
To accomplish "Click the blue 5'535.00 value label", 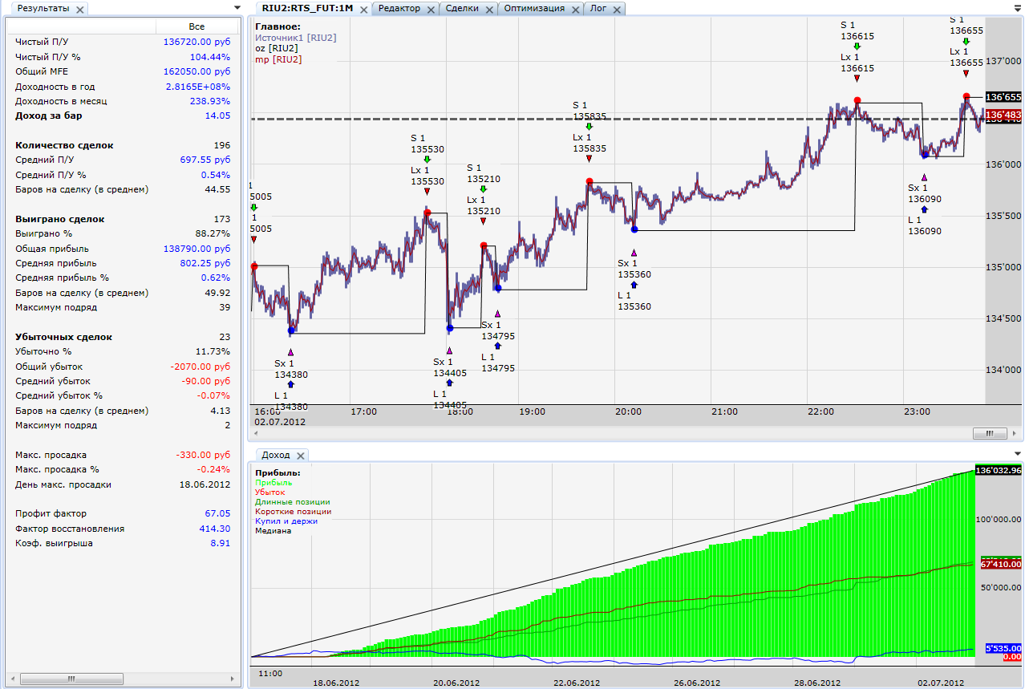I will point(1003,648).
